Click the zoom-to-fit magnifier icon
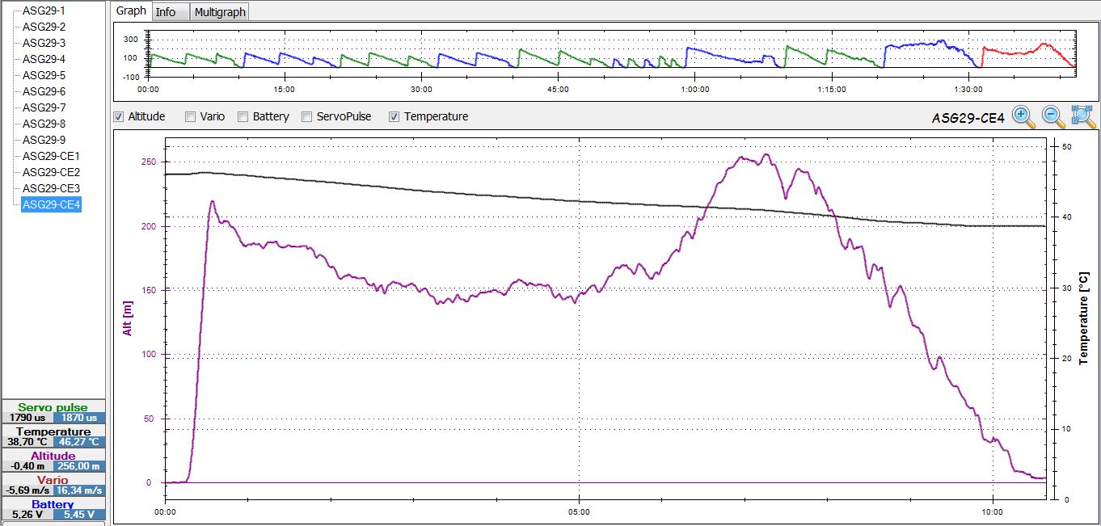This screenshot has height=526, width=1101. coord(1083,117)
